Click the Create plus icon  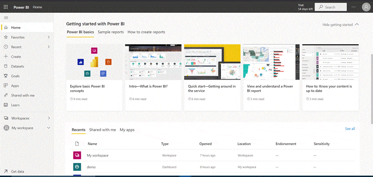[x=6, y=57]
